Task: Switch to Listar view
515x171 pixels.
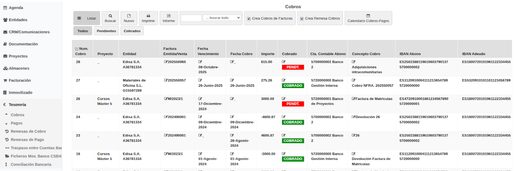Action: pyautogui.click(x=87, y=18)
